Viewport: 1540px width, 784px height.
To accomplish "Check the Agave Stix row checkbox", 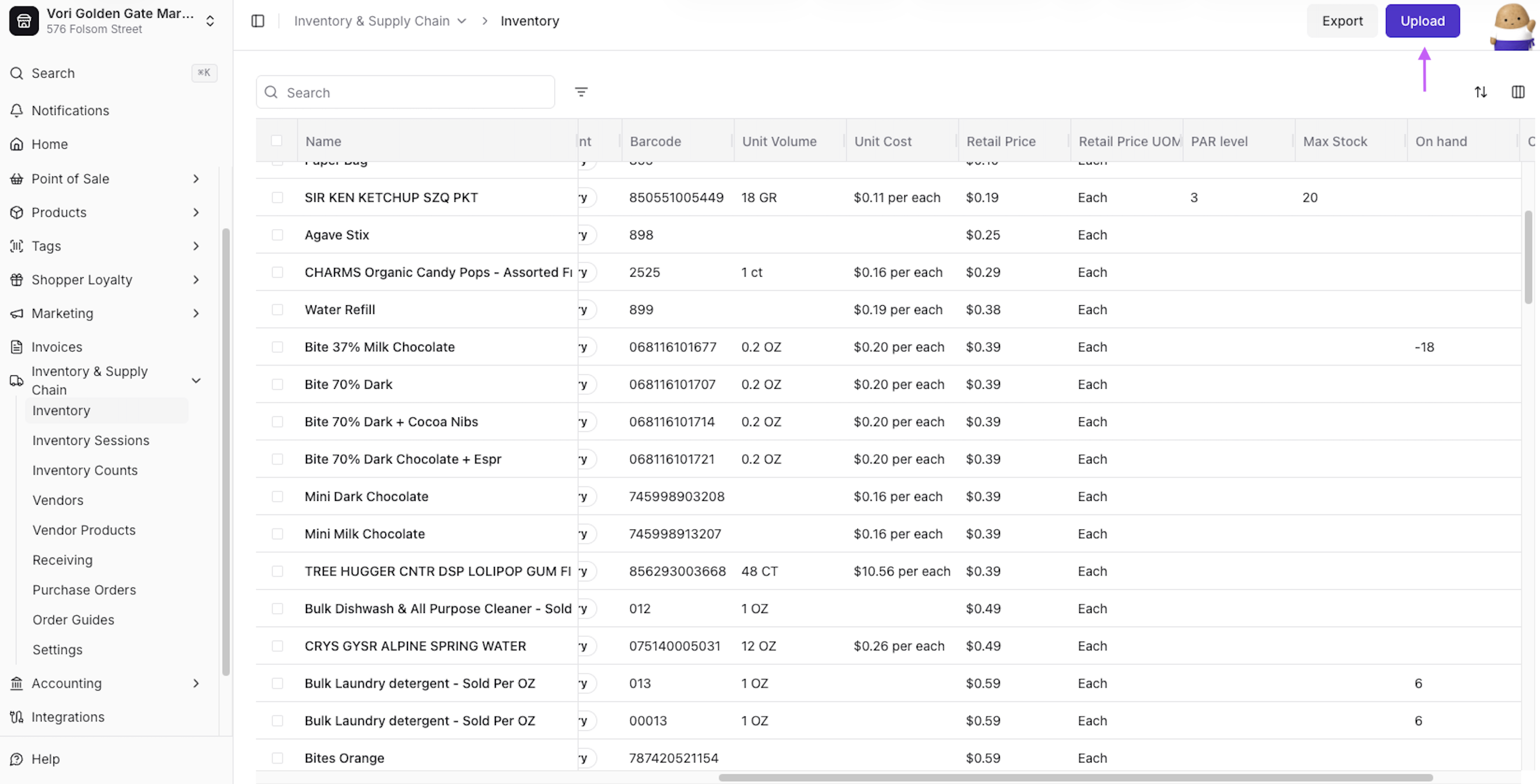I will coord(277,235).
